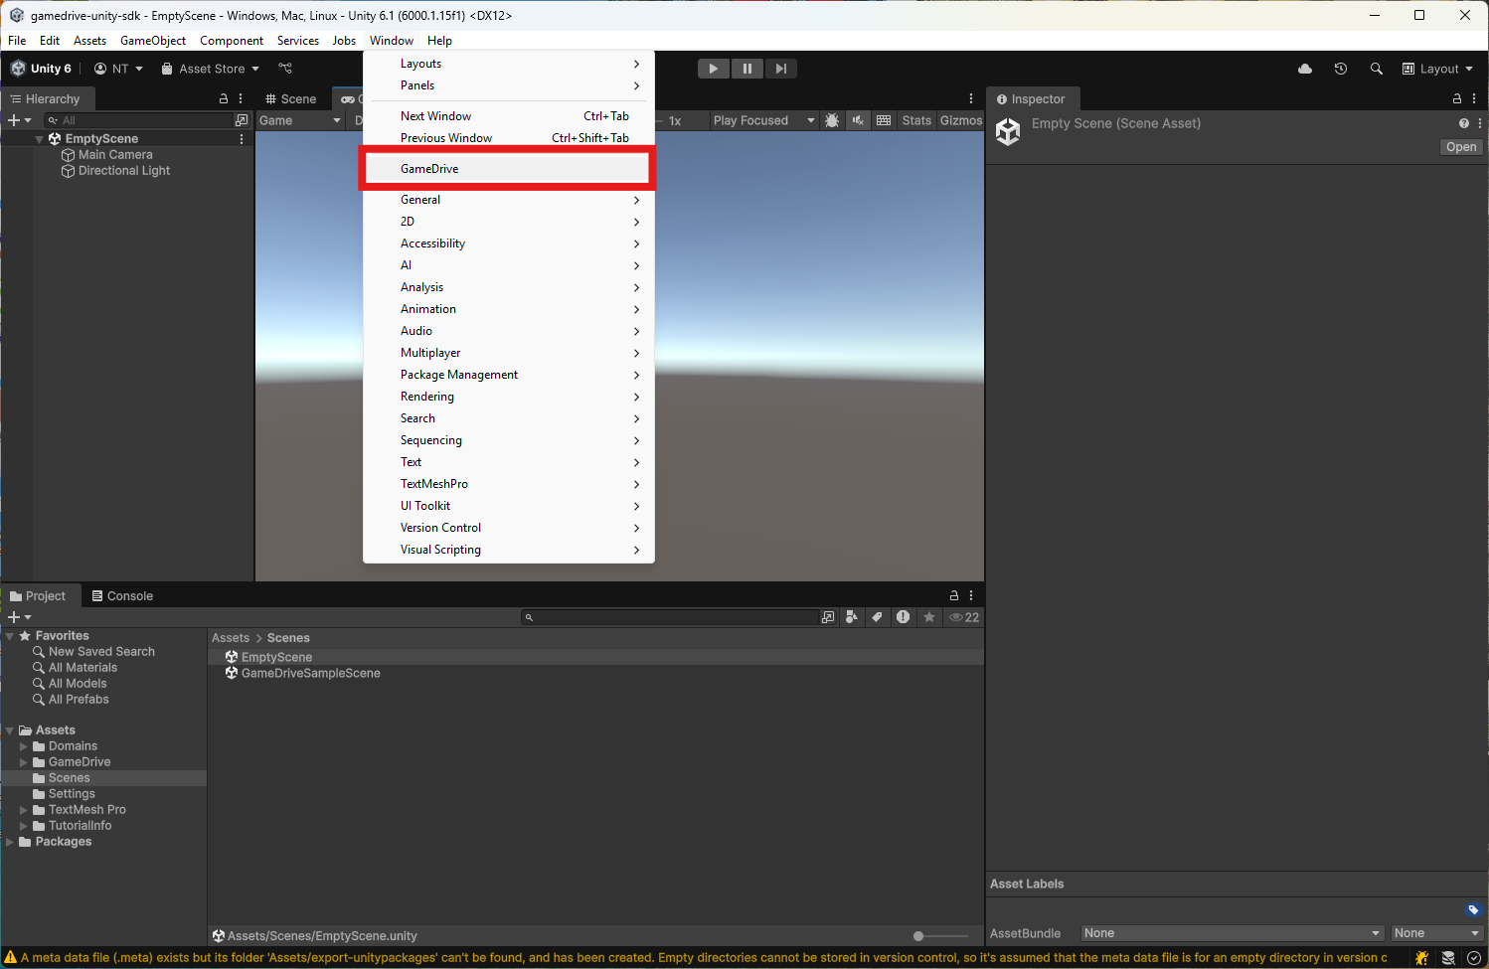
Task: Collapse the EmptyScene hierarchy
Action: coord(39,138)
